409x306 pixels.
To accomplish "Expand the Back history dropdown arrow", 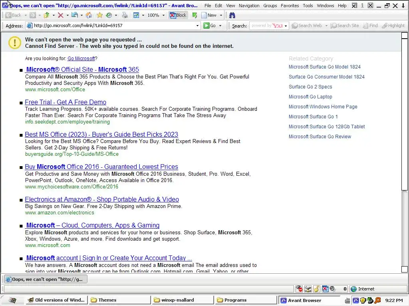I will click(26, 16).
